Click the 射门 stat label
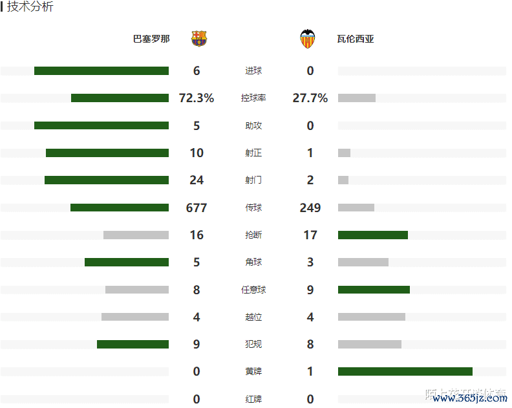Viewport: 512px width, 408px height. [x=253, y=180]
